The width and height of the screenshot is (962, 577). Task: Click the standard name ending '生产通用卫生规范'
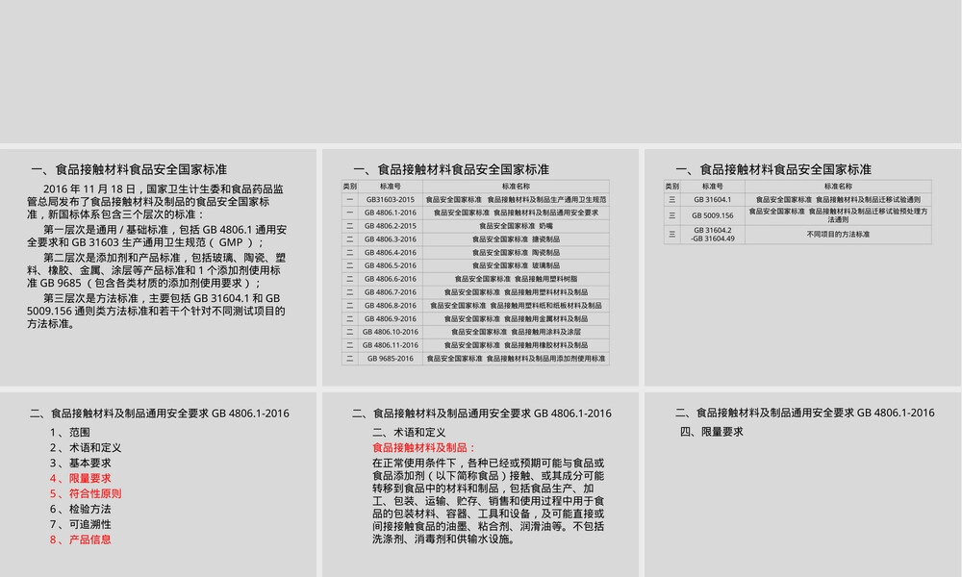click(516, 199)
